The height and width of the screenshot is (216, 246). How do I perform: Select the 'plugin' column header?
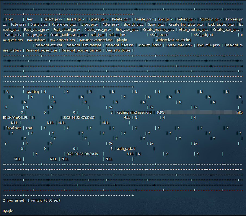click(122, 40)
